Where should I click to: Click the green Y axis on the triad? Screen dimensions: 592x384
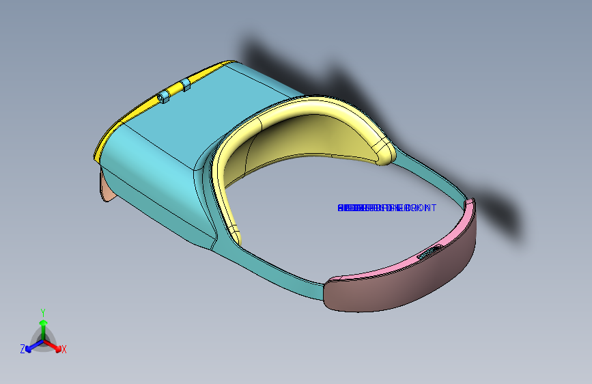(44, 329)
